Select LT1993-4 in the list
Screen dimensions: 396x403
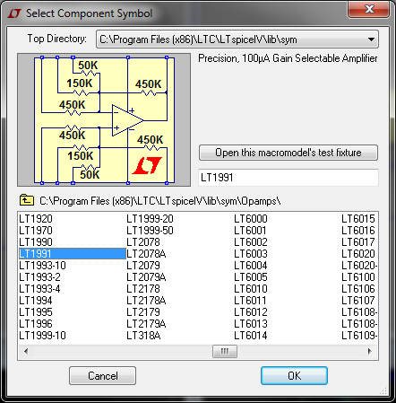click(39, 289)
